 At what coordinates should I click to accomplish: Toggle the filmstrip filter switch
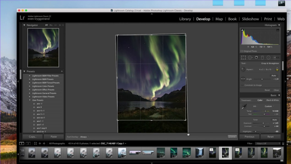(x=283, y=144)
